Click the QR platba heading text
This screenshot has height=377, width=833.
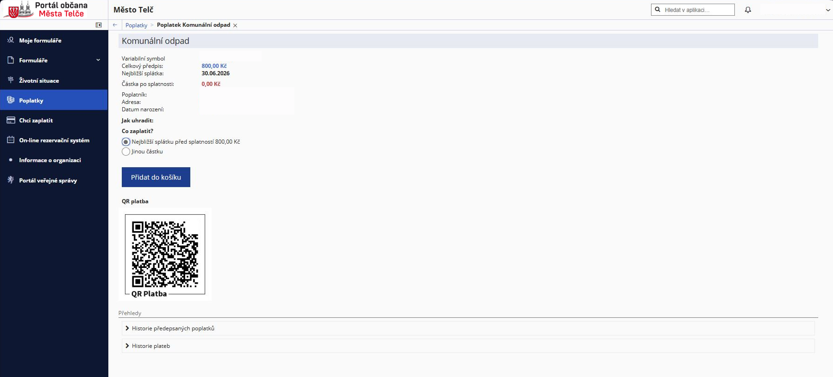pyautogui.click(x=135, y=201)
